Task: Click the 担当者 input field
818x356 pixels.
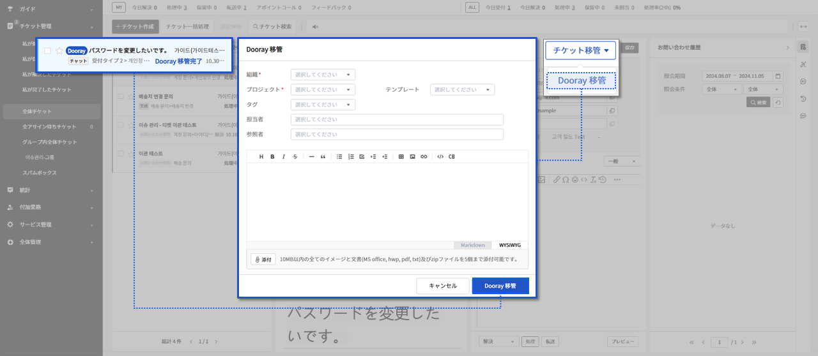Action: pos(397,119)
